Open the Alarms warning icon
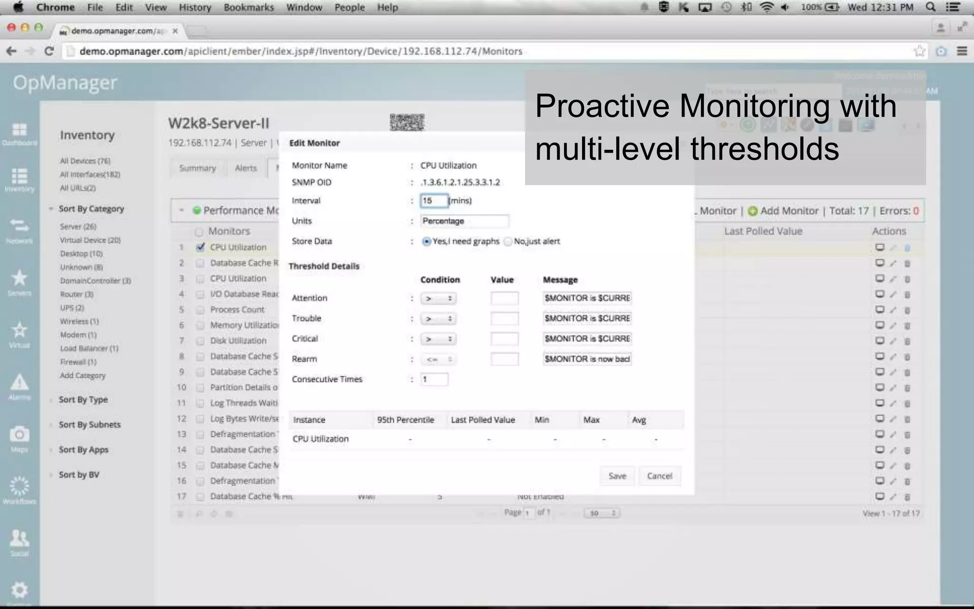The width and height of the screenshot is (974, 609). 19,382
